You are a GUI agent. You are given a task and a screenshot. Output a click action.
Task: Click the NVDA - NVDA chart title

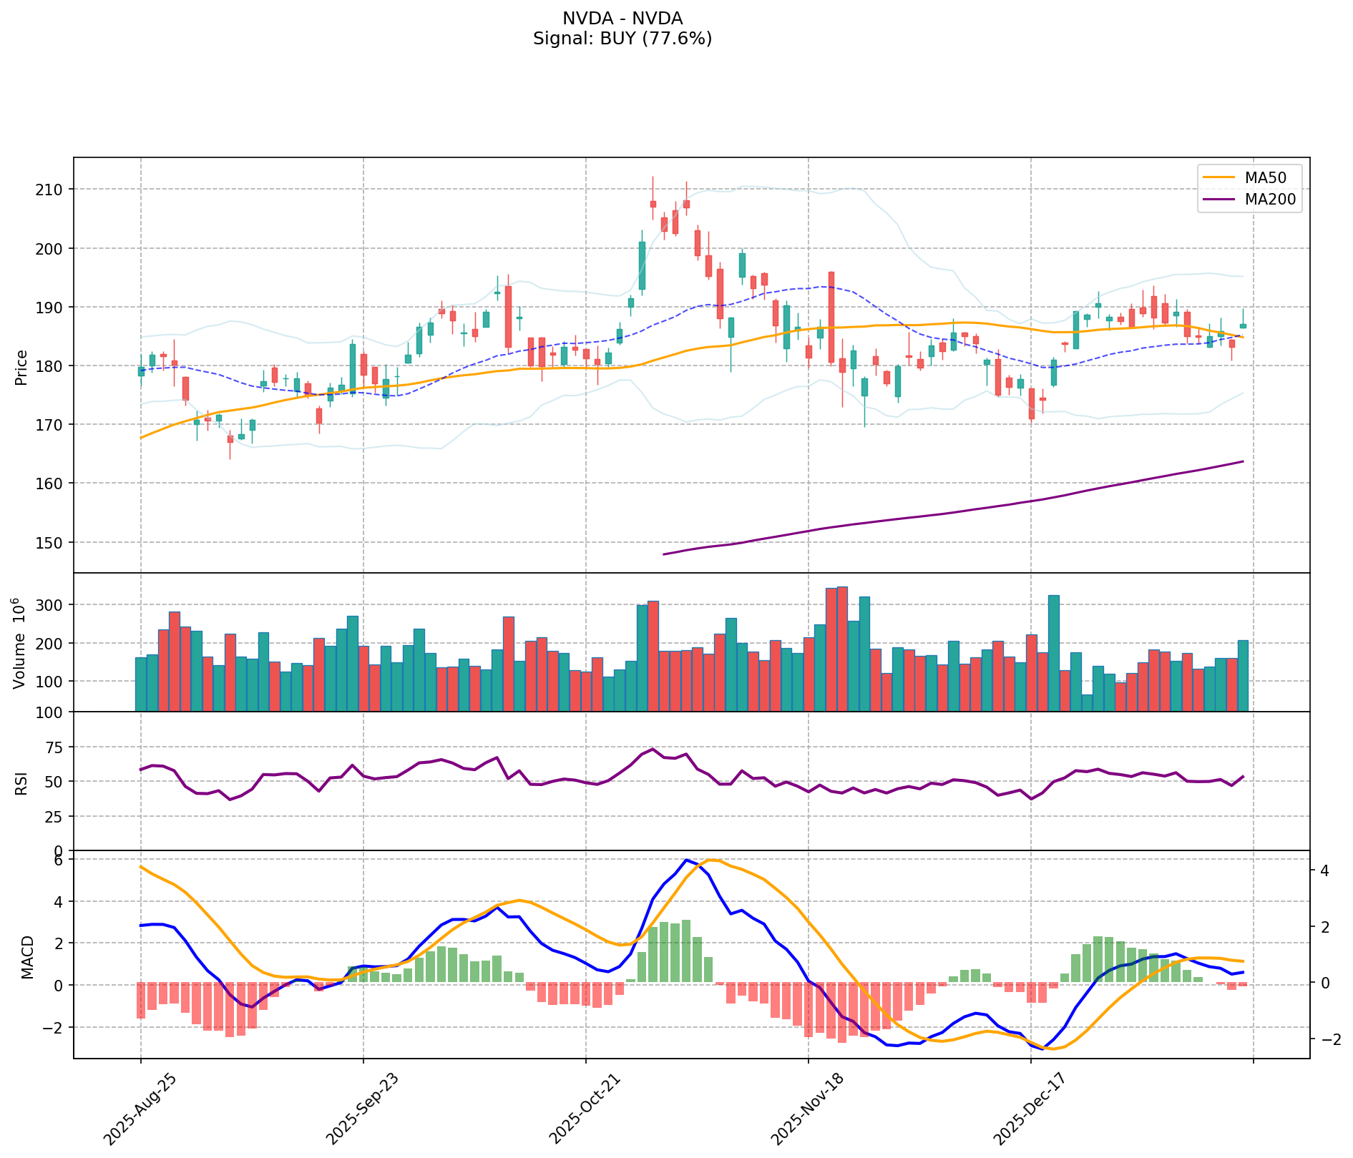(x=622, y=19)
